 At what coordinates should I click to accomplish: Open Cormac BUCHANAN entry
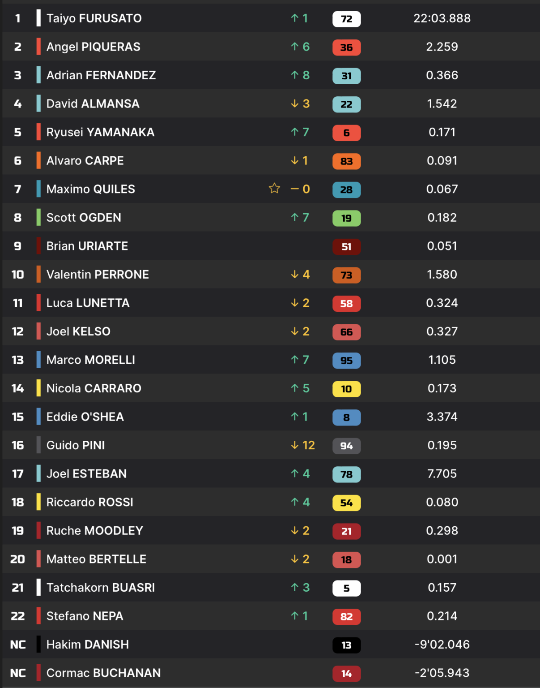[x=103, y=673]
